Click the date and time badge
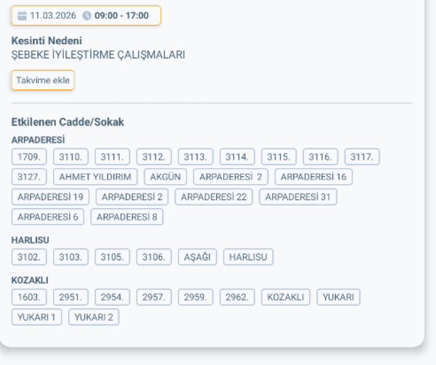 tap(86, 16)
